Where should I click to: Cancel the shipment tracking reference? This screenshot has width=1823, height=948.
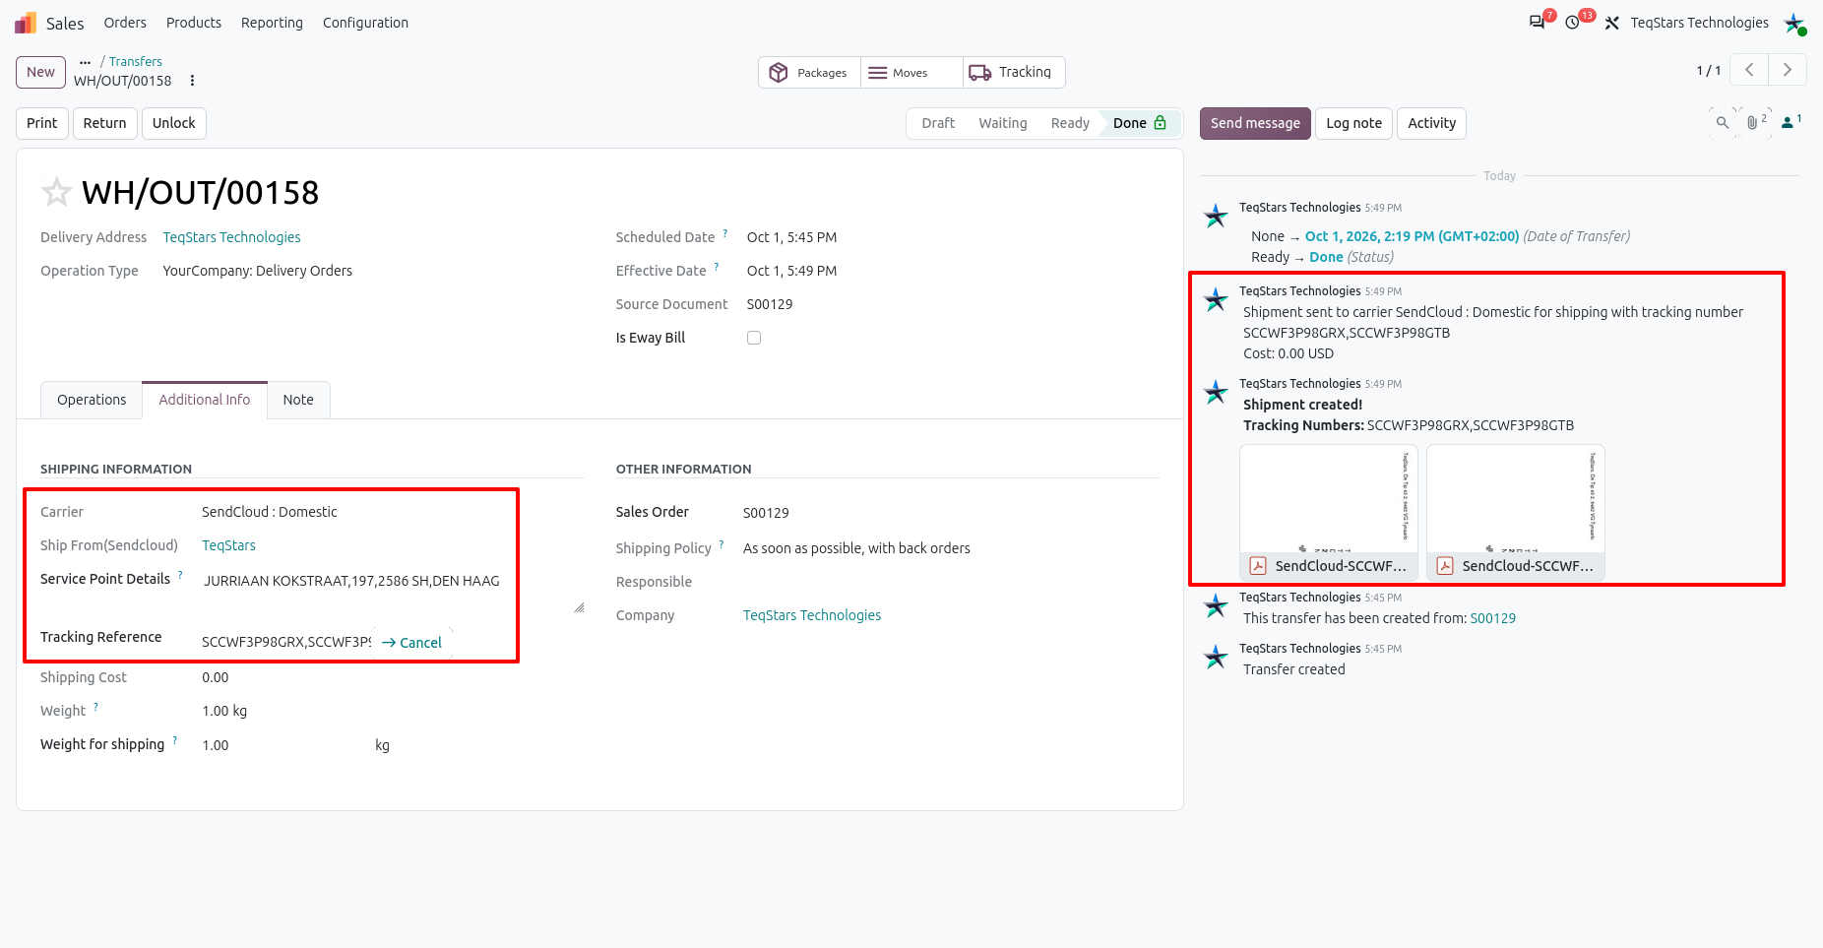point(411,643)
